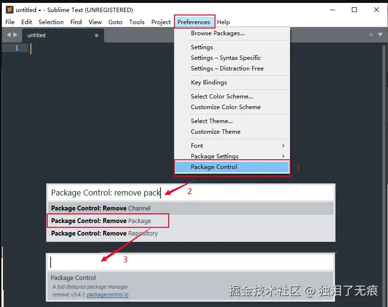Click the command palette input with 'remove pack'

pos(190,193)
